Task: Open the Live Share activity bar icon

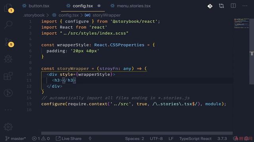Action: 8,93
